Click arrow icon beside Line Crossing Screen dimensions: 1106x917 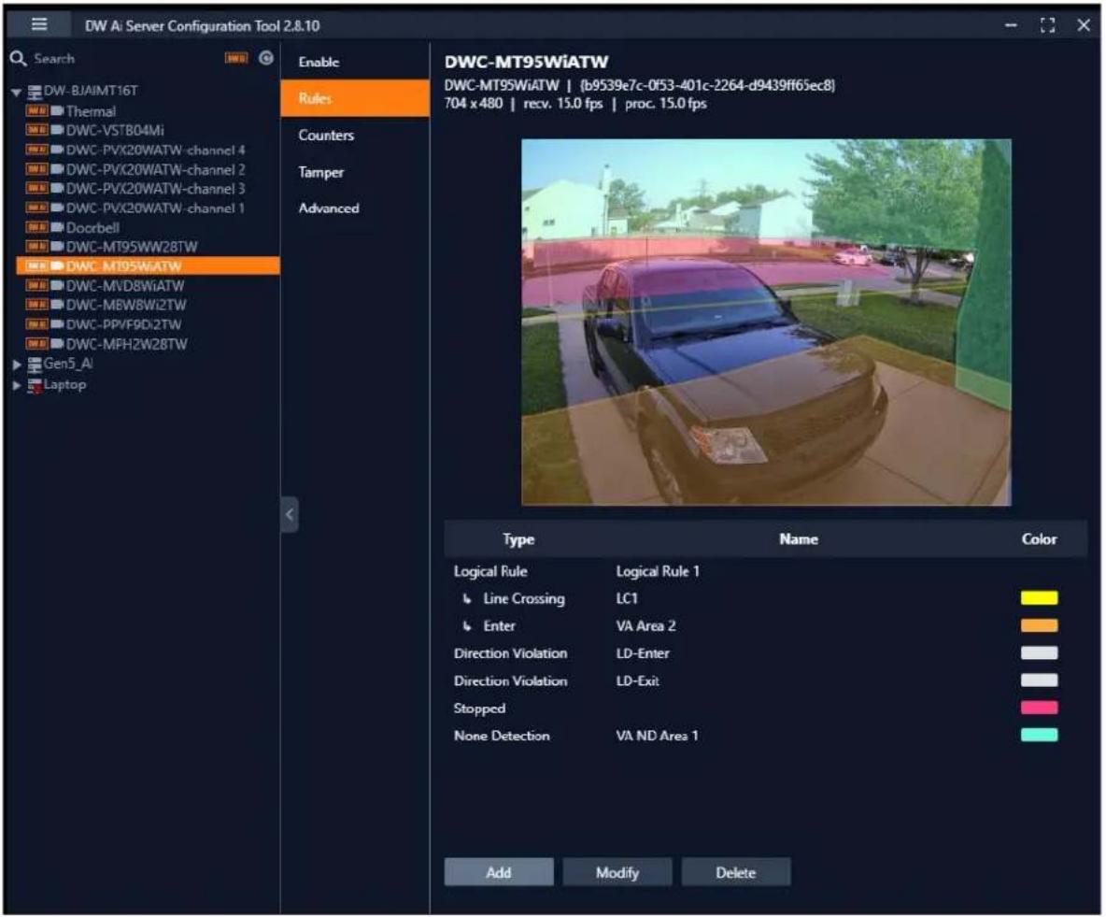click(x=466, y=598)
